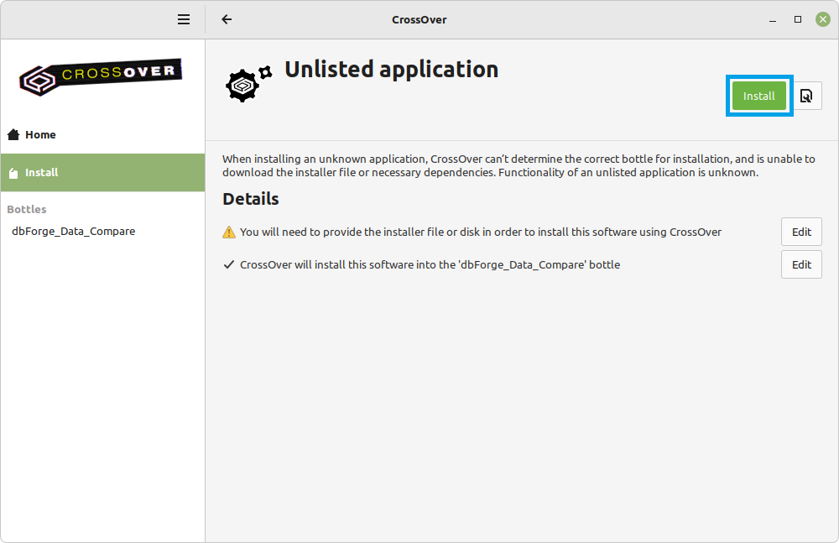
Task: Click the Home house icon
Action: (x=13, y=134)
